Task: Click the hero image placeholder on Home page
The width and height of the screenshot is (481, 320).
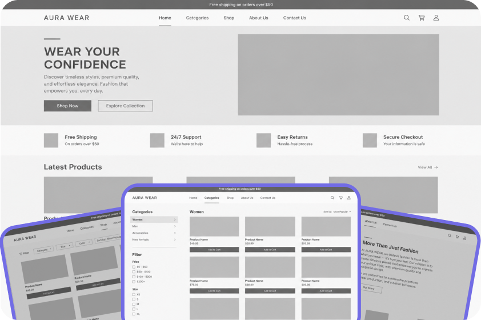Action: click(338, 75)
